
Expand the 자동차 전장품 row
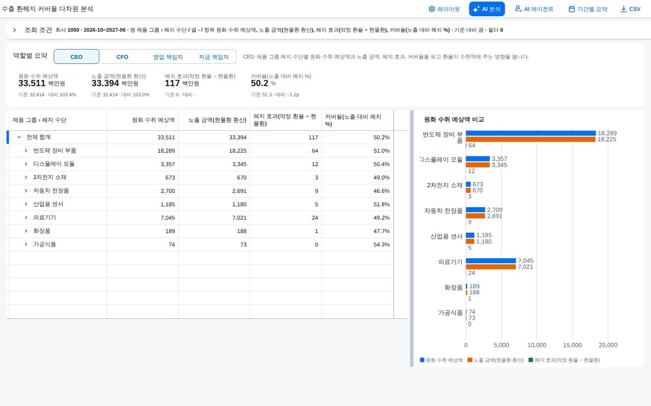(x=26, y=191)
